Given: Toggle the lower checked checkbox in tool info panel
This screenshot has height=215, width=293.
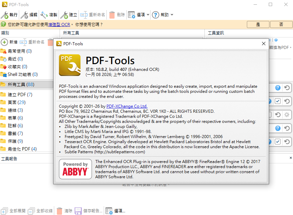Looking at the screenshot, I should 278,142.
